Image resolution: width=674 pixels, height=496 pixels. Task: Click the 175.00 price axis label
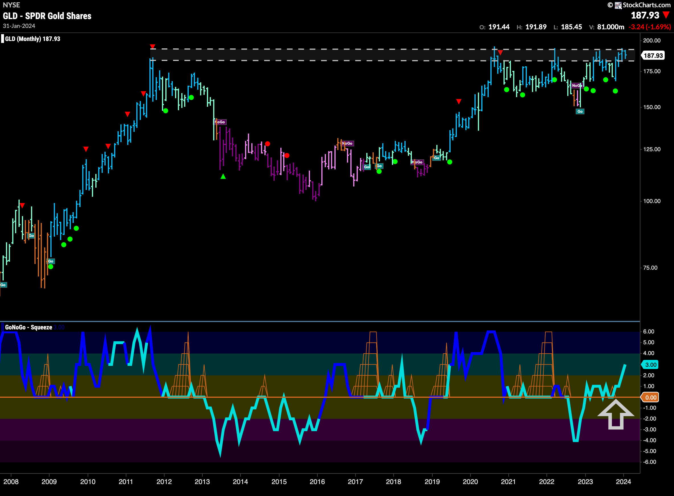[x=652, y=71]
